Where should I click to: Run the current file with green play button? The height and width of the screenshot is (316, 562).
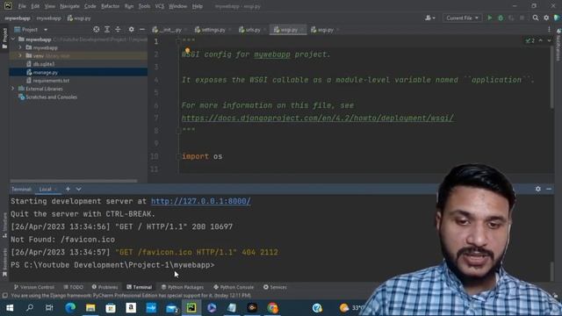(490, 18)
